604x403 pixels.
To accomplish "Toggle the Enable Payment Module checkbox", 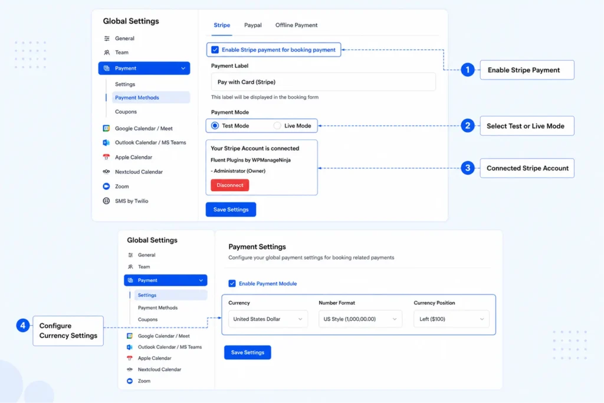I will point(232,284).
